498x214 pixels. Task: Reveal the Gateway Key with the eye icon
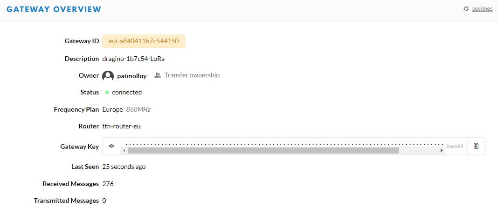click(111, 146)
